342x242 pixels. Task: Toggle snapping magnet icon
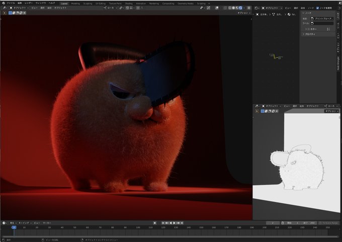click(x=127, y=8)
